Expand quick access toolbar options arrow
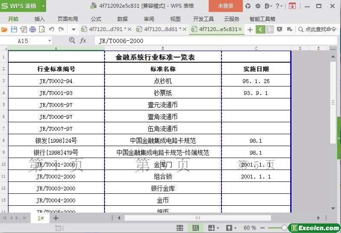 coord(73,29)
